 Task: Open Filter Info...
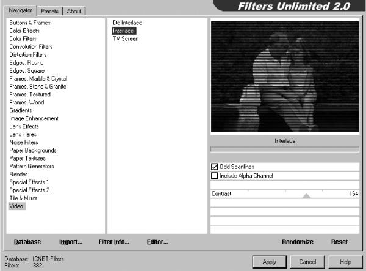point(114,242)
